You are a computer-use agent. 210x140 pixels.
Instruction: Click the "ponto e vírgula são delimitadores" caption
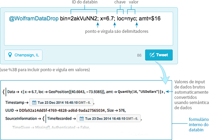click(x=117, y=31)
